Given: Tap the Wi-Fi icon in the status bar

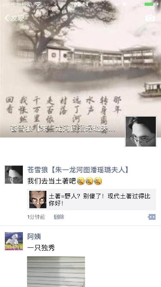Looking at the screenshot, I should (x=38, y=4).
